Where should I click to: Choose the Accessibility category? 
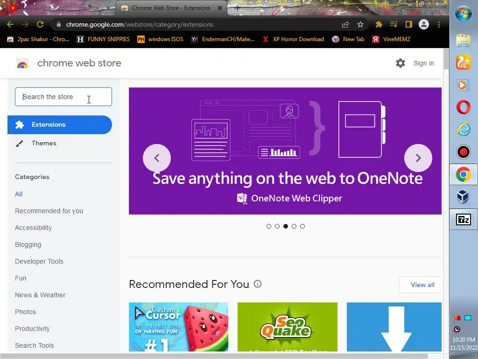[x=33, y=228]
